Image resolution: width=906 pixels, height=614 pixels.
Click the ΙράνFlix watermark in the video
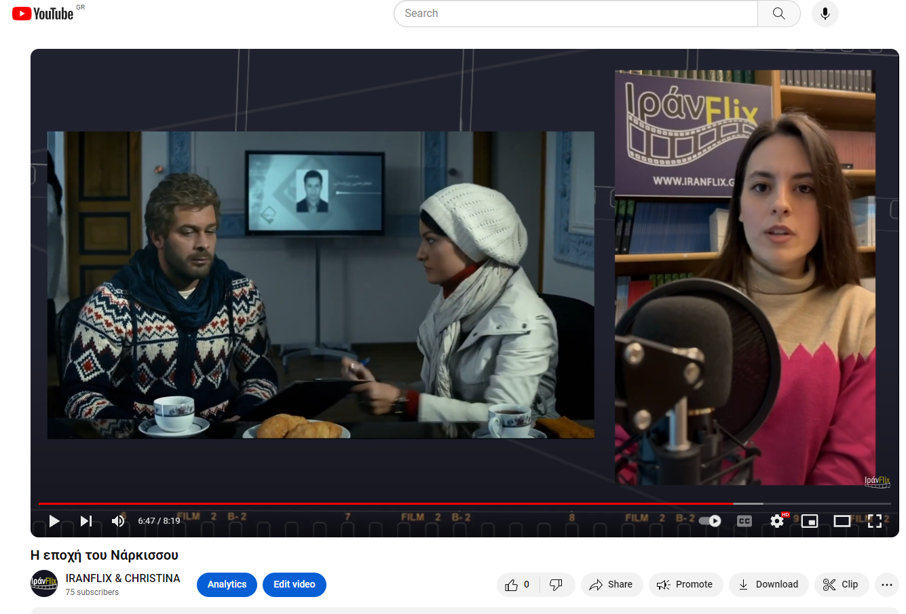click(877, 481)
